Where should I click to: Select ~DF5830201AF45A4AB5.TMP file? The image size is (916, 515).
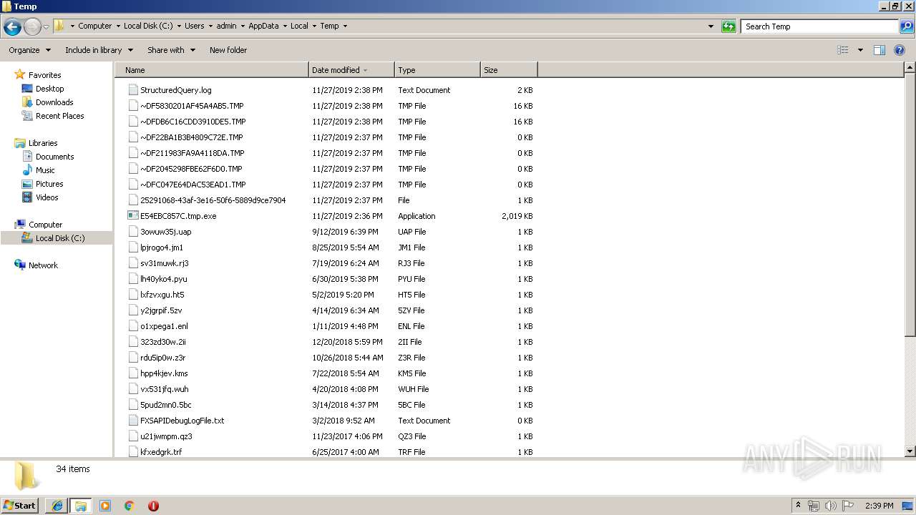tap(192, 106)
